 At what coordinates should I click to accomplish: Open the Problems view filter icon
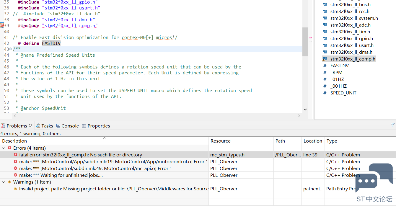pyautogui.click(x=392, y=125)
